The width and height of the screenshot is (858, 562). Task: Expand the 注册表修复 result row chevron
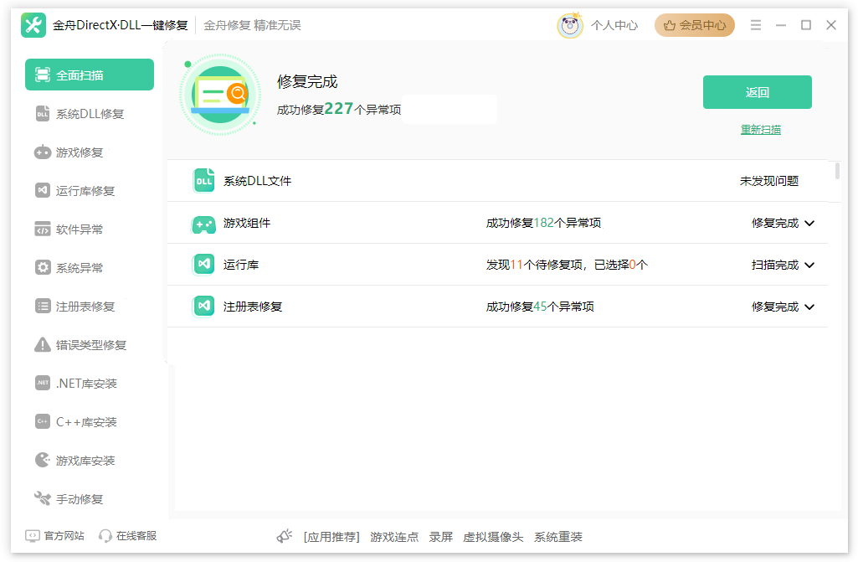tap(809, 307)
